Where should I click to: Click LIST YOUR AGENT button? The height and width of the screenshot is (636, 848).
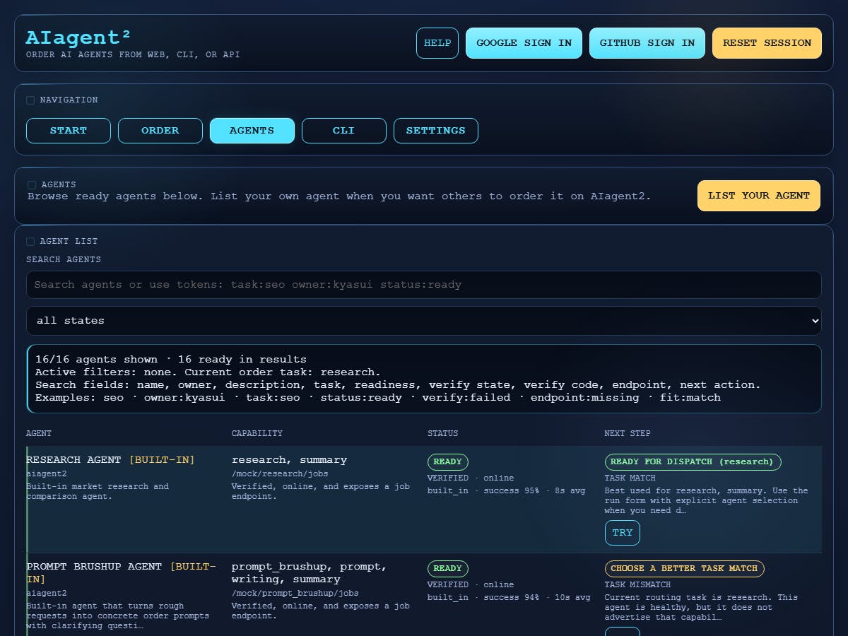click(x=759, y=196)
